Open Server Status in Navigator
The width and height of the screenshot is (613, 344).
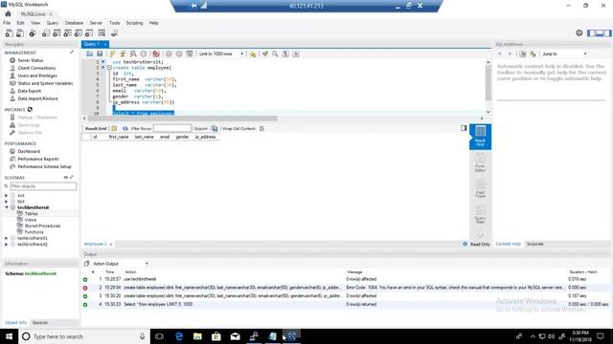[x=31, y=60]
